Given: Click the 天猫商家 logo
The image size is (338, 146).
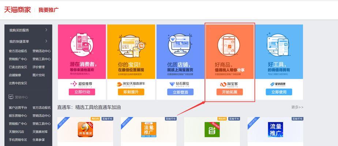Looking at the screenshot, I should (x=18, y=10).
